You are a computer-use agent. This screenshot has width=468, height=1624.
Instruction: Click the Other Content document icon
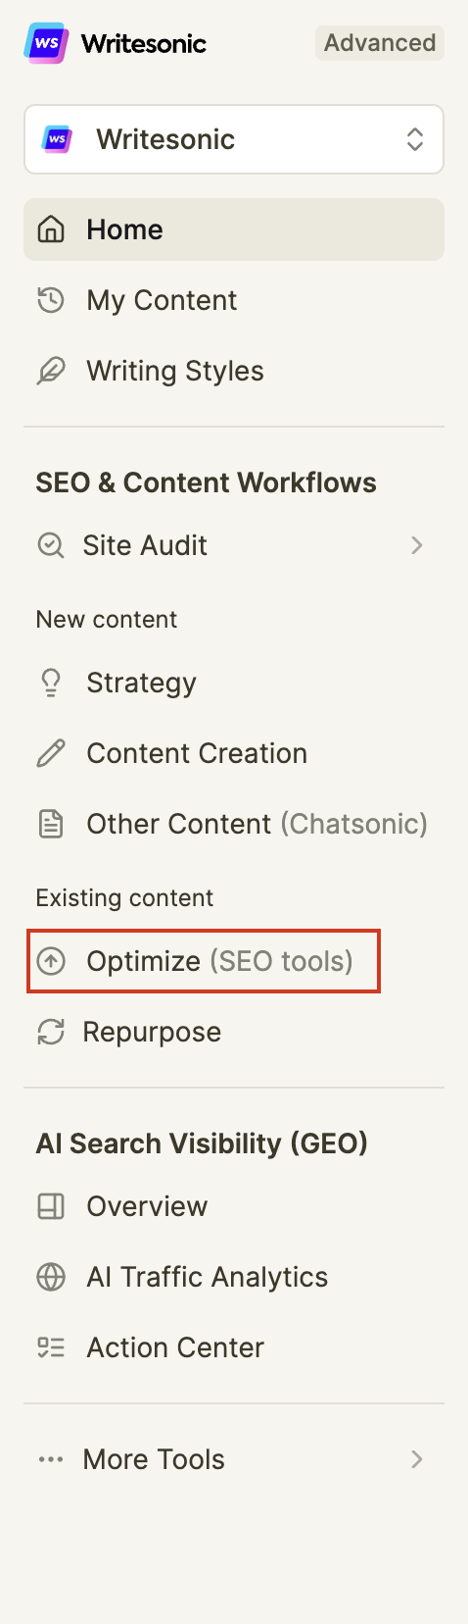click(x=51, y=824)
